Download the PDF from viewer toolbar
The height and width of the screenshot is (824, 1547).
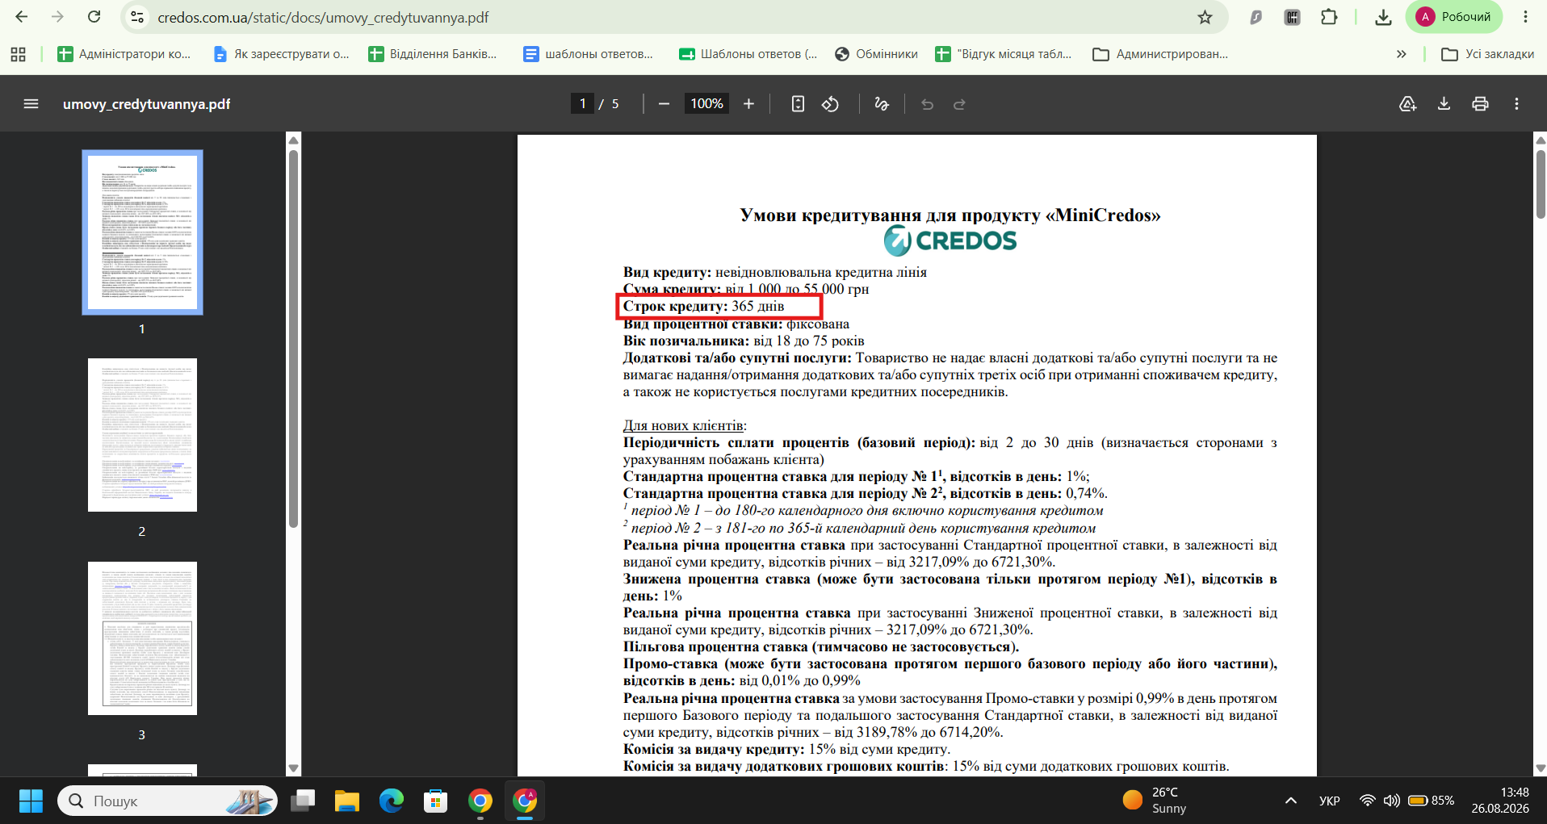click(x=1444, y=104)
